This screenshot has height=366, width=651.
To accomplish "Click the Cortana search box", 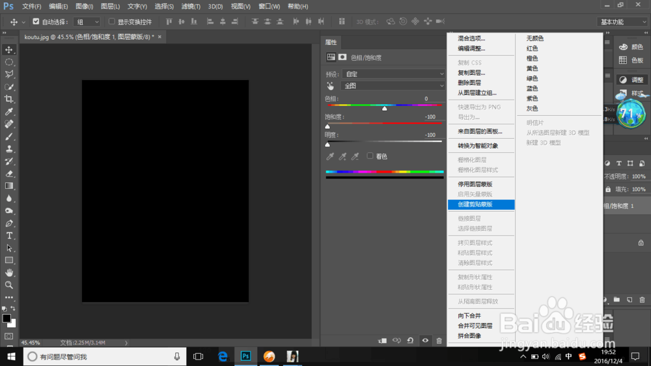I will tap(105, 356).
